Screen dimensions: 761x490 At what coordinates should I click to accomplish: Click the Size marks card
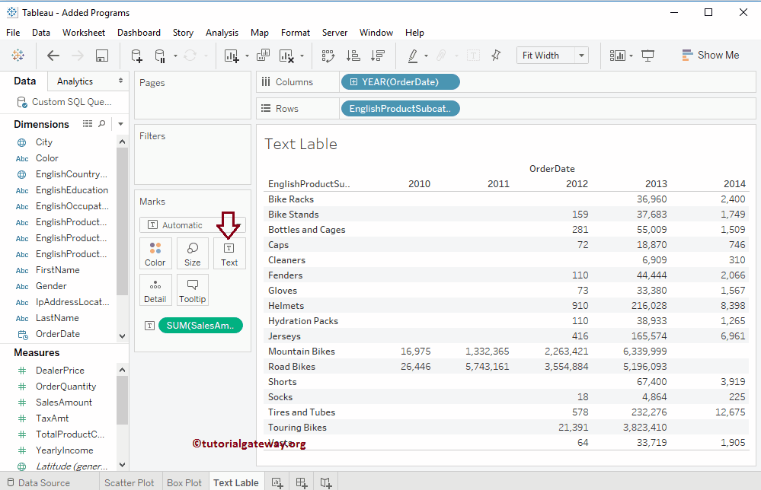tap(192, 253)
